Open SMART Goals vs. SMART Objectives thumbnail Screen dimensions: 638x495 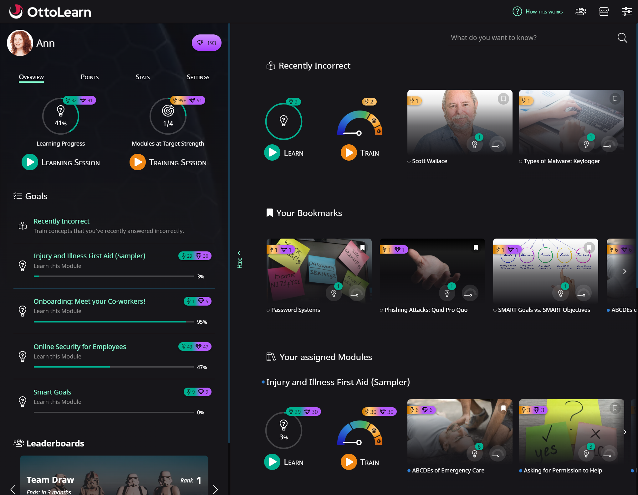coord(545,271)
